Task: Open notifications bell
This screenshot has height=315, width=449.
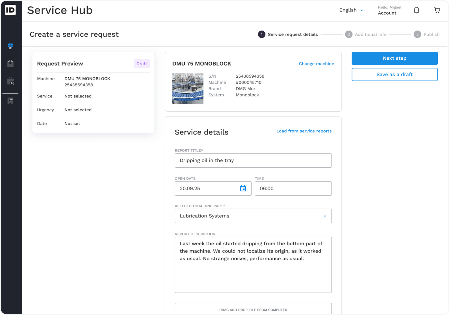Action: tap(416, 10)
